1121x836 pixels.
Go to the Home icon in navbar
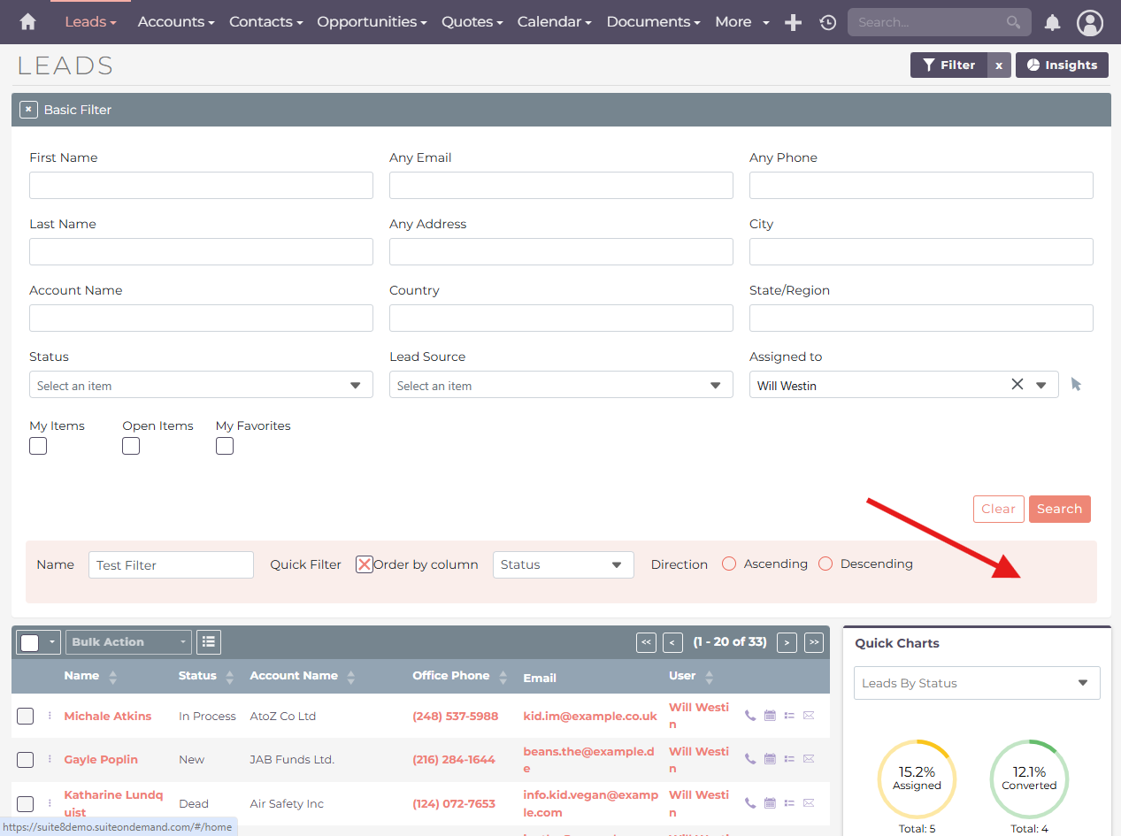[28, 22]
